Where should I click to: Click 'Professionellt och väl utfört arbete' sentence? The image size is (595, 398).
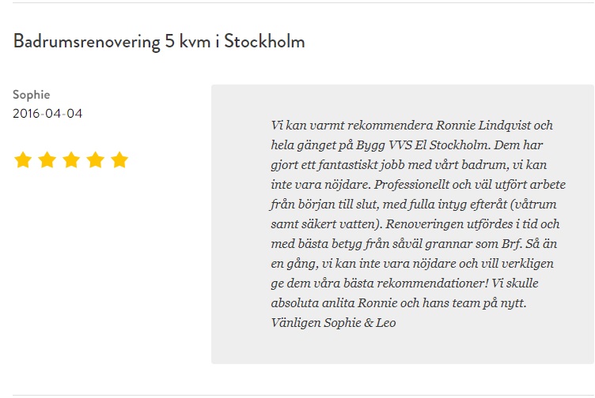(470, 185)
